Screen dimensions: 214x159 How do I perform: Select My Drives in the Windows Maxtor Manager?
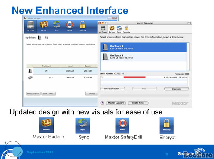pyautogui.click(x=30, y=27)
